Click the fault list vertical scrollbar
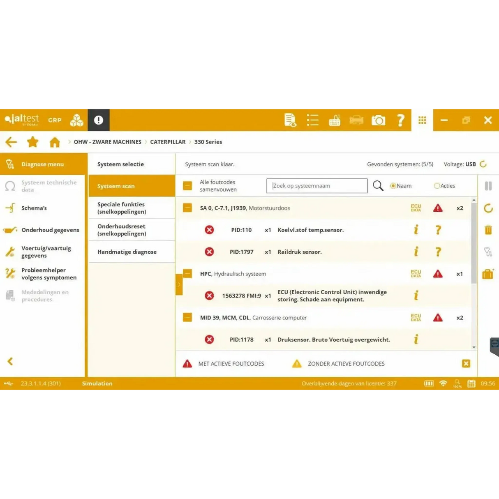499x499 pixels. click(474, 274)
